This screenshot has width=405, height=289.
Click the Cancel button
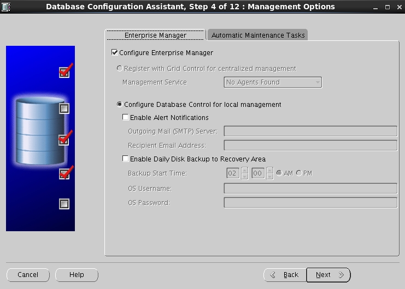(x=28, y=275)
